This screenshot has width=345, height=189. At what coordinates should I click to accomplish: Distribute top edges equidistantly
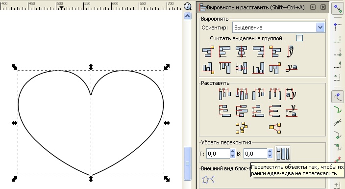pyautogui.click(x=224, y=111)
